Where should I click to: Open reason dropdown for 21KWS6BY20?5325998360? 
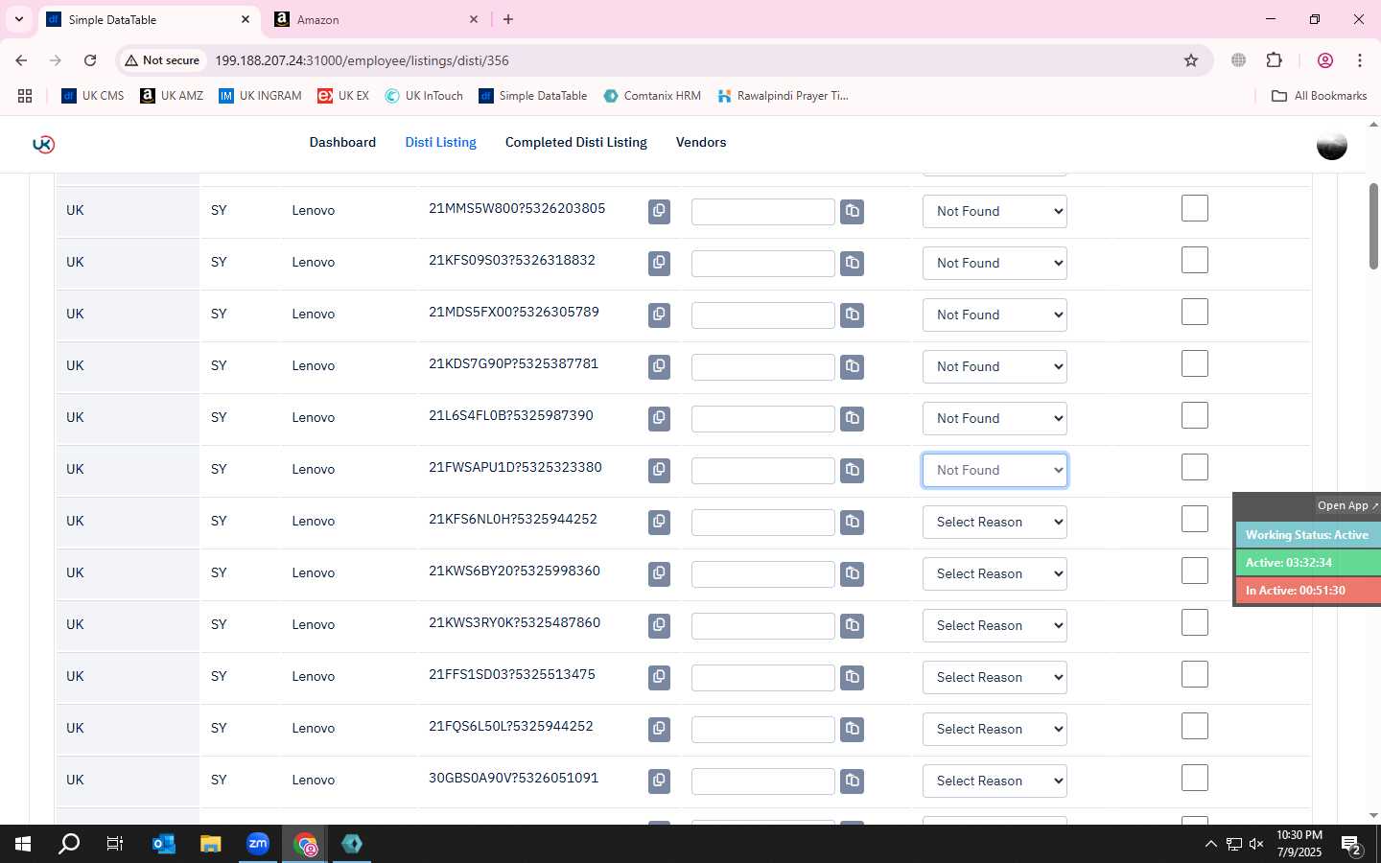pyautogui.click(x=995, y=573)
